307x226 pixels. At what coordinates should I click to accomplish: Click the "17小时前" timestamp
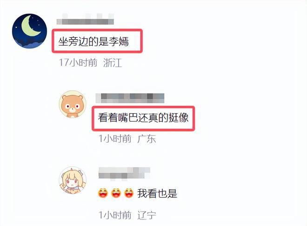click(x=78, y=63)
